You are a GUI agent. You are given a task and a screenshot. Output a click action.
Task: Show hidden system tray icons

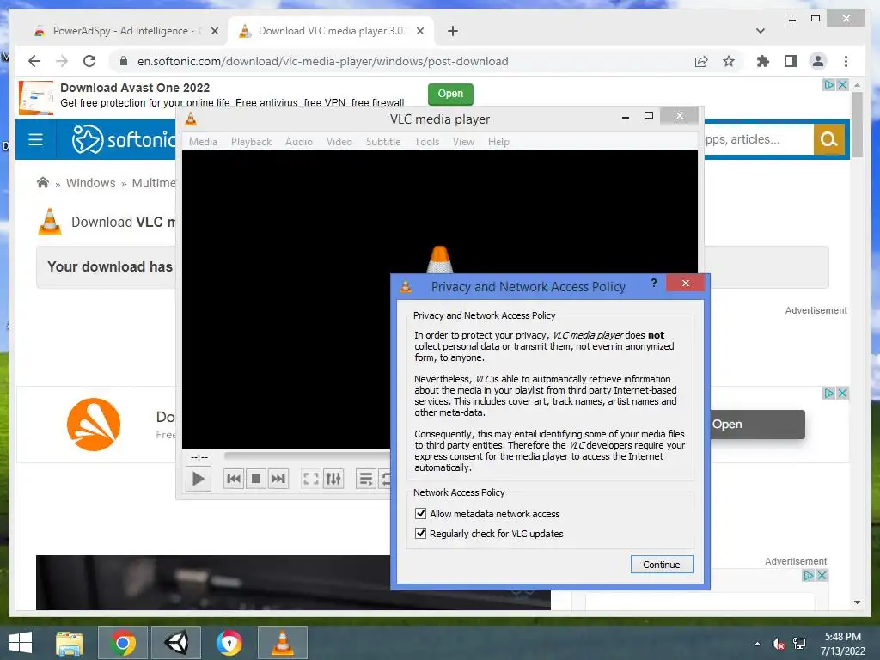[x=758, y=644]
